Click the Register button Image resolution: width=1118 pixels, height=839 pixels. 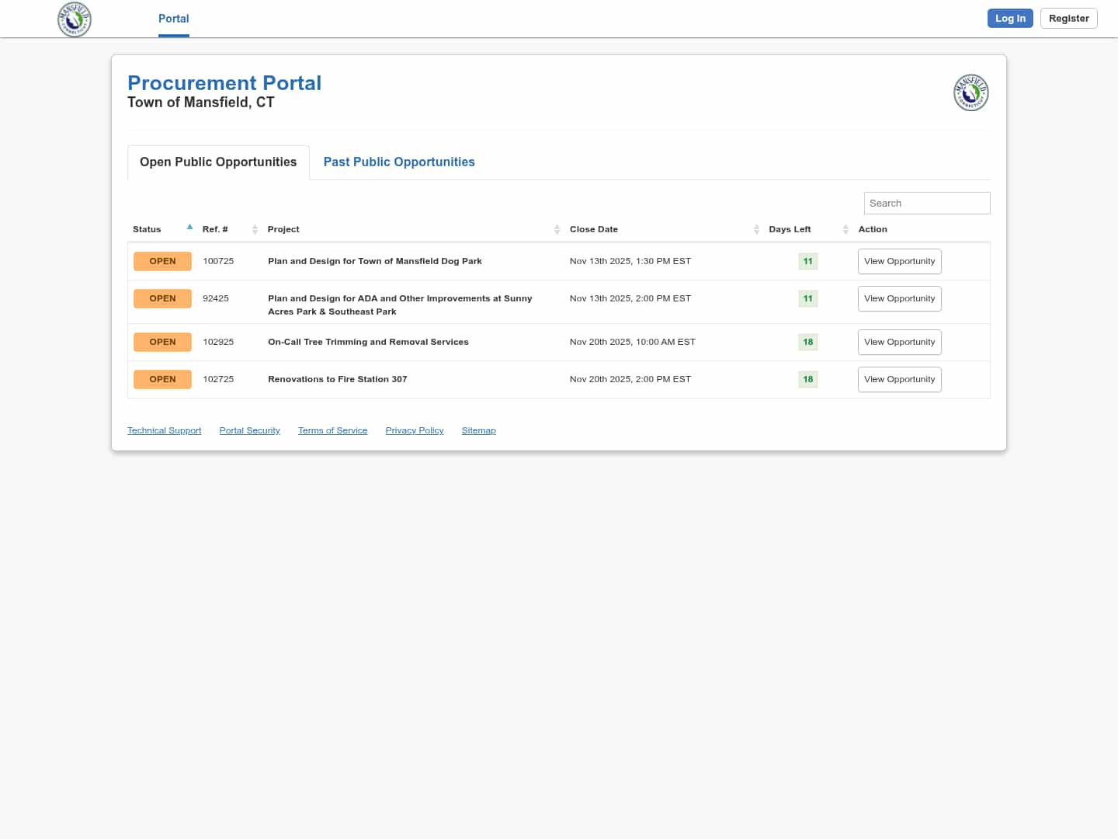pos(1068,19)
